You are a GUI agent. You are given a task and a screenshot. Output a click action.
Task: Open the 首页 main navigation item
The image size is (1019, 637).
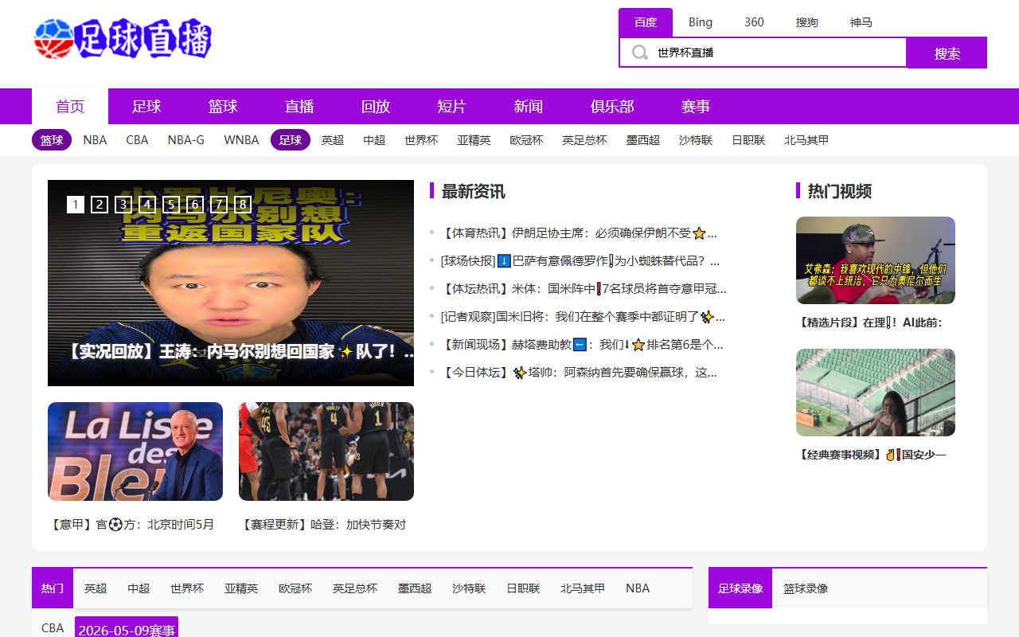(70, 107)
